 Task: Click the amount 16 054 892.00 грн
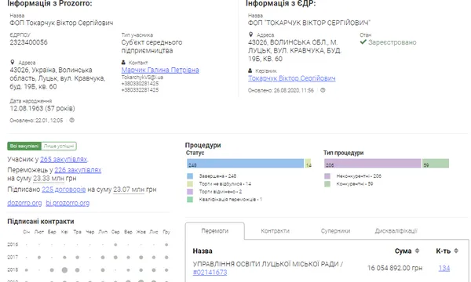click(395, 268)
